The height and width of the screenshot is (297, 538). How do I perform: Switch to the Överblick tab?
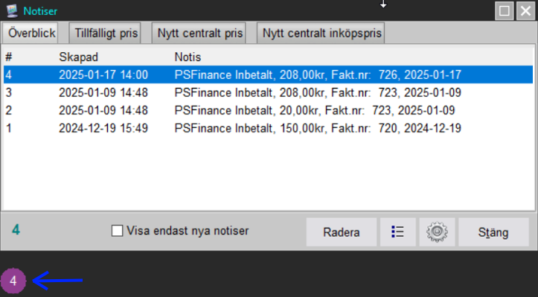(31, 33)
